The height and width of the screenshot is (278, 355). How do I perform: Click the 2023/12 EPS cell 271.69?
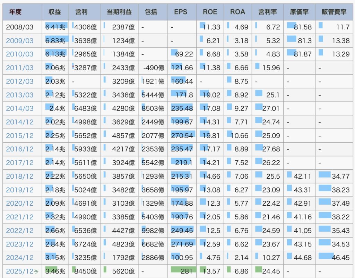tap(182, 244)
